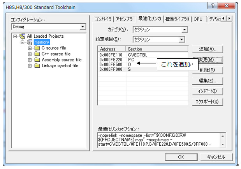Click the Linkage symbol file folder icon
This screenshot has width=241, height=169.
click(x=37, y=66)
